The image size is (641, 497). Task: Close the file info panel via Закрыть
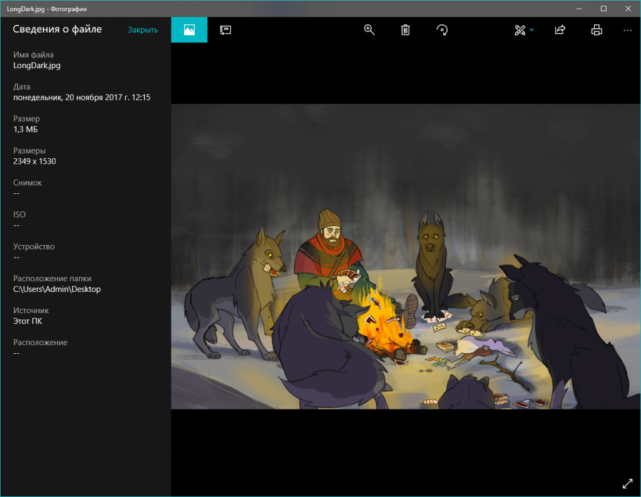[143, 30]
